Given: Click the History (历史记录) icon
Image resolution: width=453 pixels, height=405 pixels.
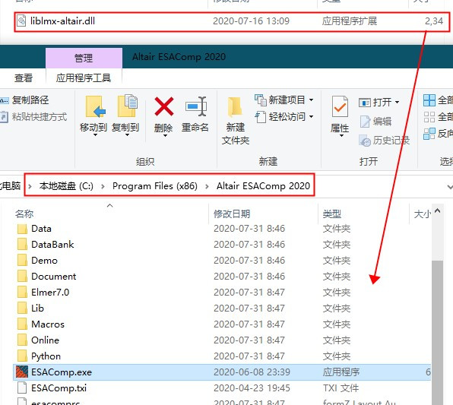Looking at the screenshot, I should tap(365, 141).
